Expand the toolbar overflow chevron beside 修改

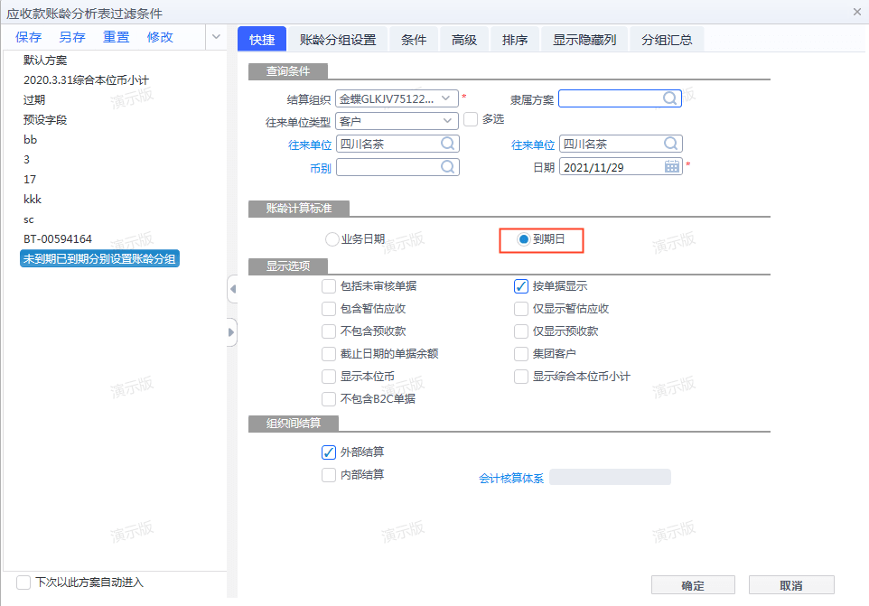click(x=216, y=37)
